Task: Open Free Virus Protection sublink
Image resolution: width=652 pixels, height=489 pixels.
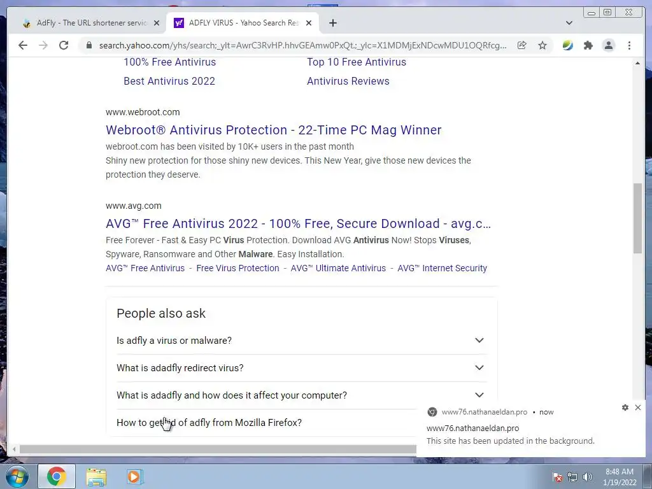Action: [x=237, y=268]
